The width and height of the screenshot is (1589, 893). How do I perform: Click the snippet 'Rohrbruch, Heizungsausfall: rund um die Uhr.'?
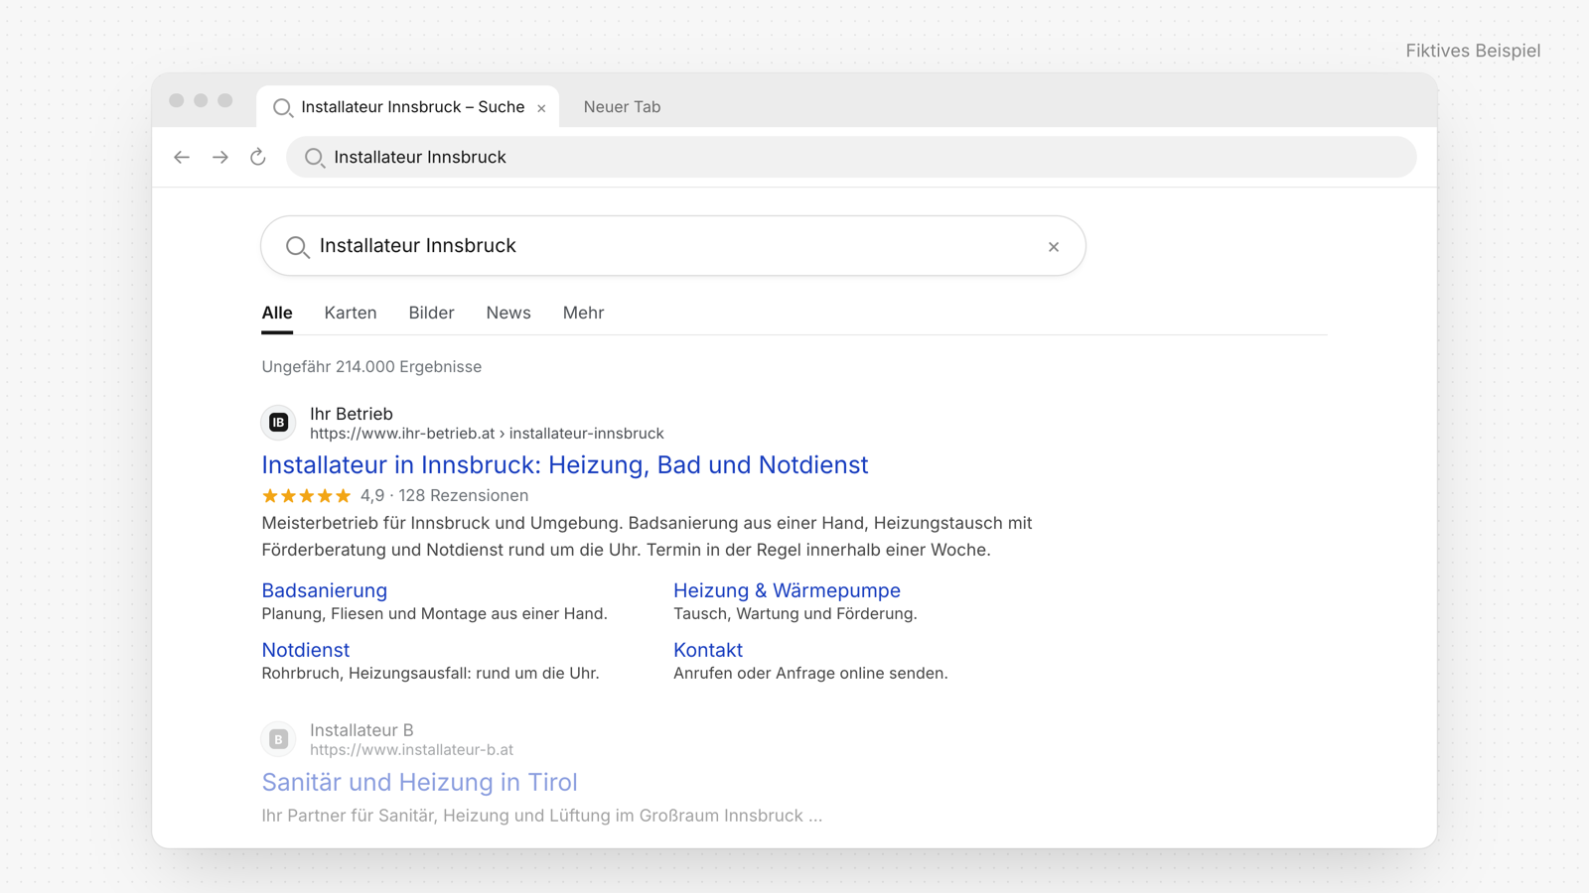coord(430,674)
